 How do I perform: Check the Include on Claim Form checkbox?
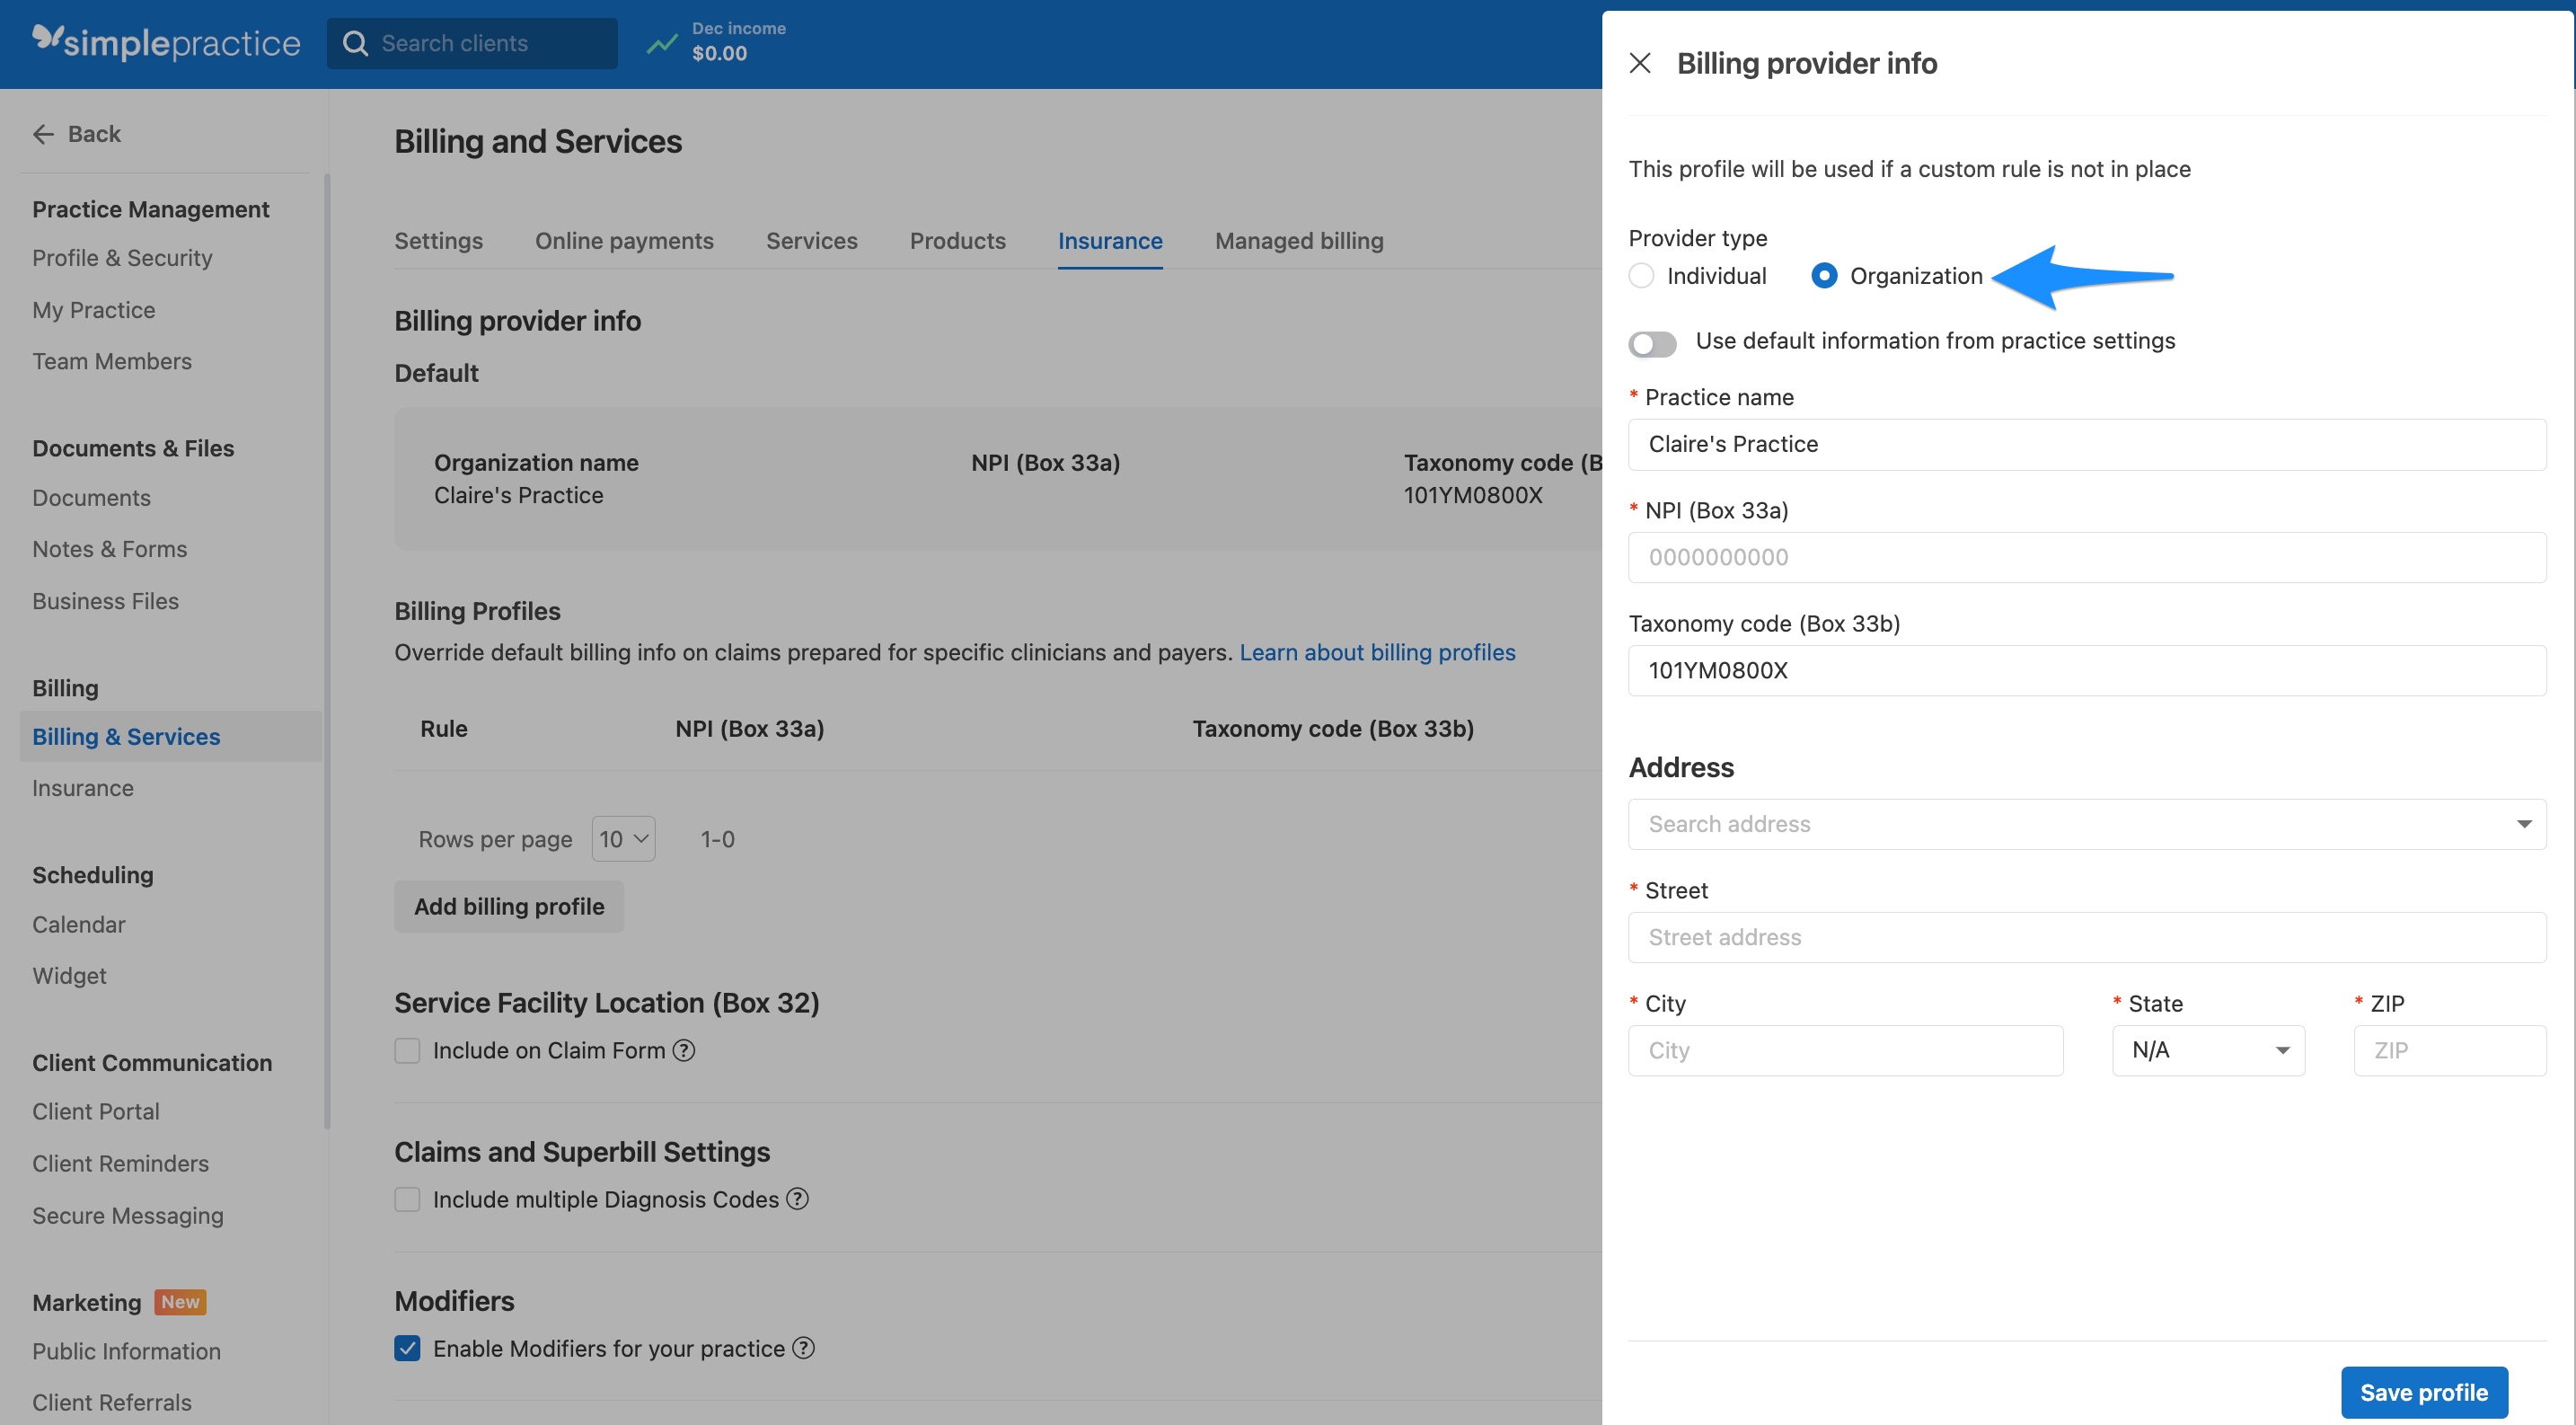[407, 1050]
